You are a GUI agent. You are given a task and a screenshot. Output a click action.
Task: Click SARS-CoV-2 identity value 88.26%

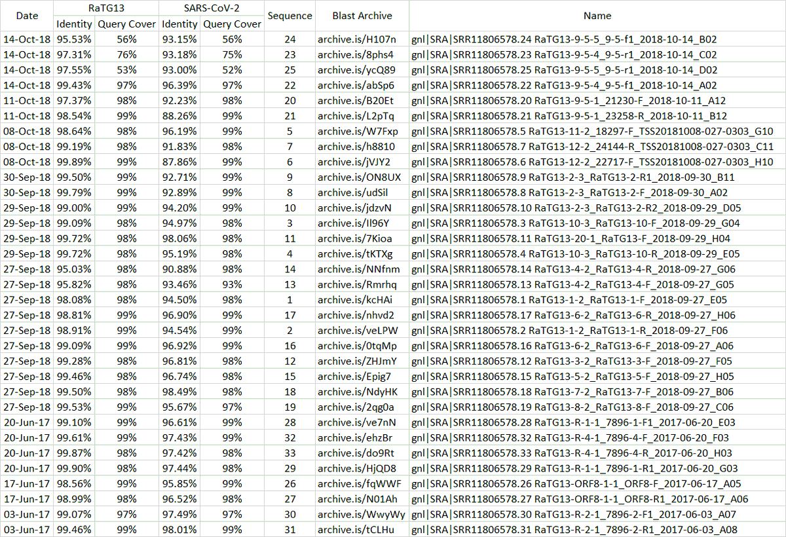pos(179,116)
